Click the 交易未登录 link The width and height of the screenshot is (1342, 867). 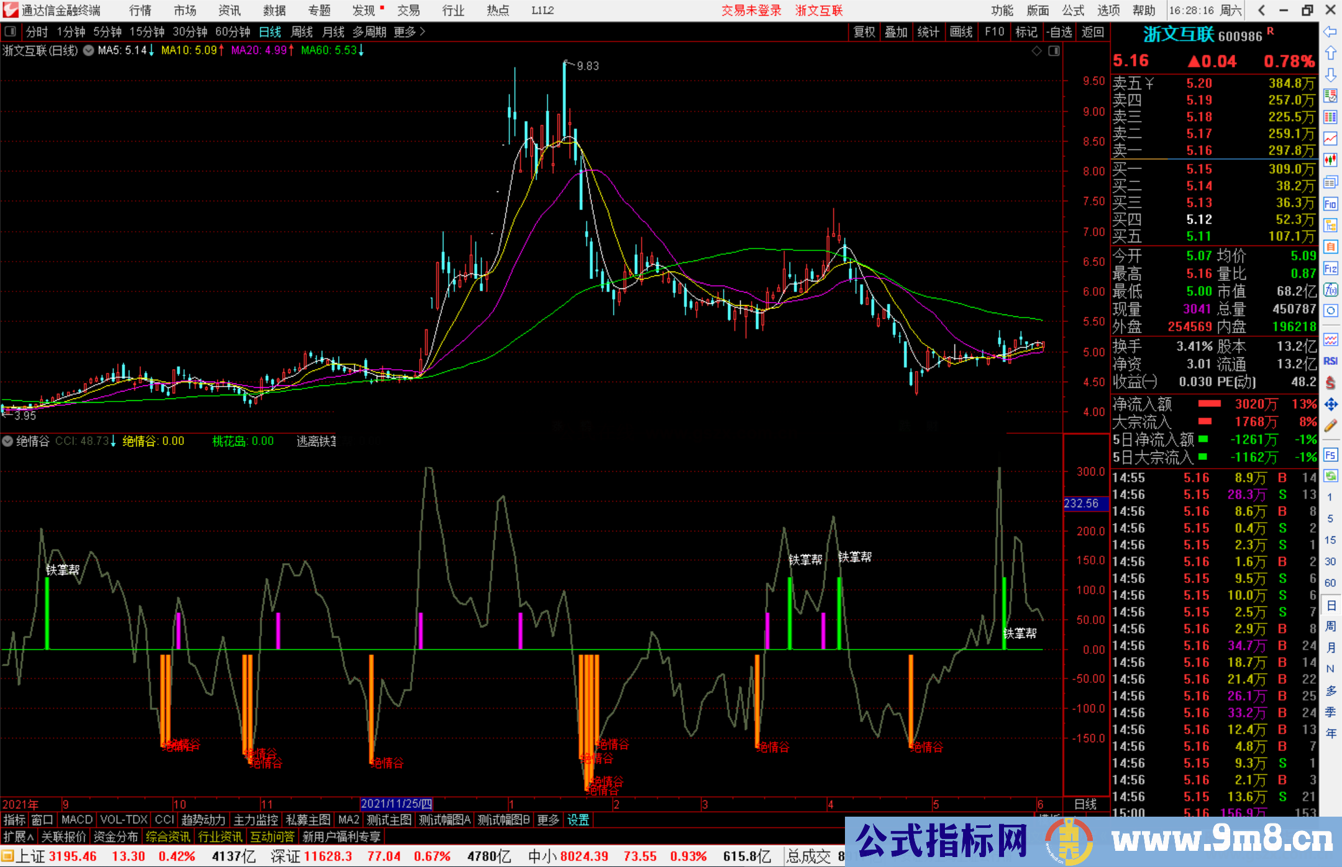pos(751,11)
